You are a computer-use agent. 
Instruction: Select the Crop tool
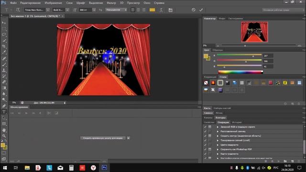tap(4, 46)
